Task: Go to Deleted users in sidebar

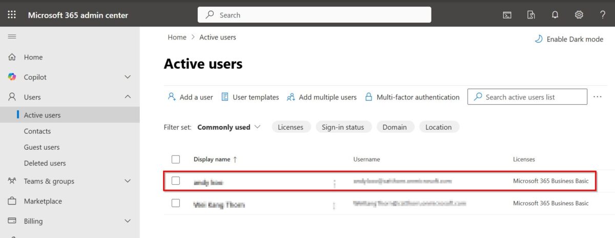Action: 45,163
